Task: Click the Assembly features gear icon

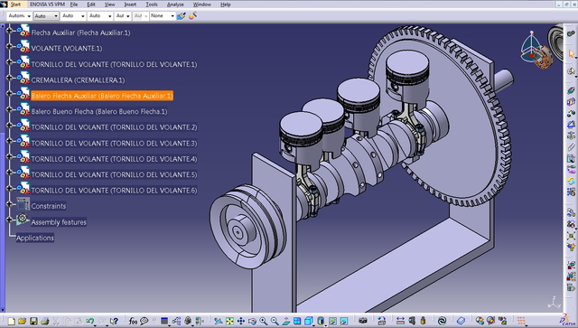Action: (23, 220)
